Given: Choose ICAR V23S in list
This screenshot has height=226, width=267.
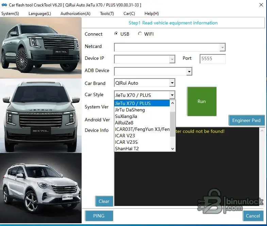Looking at the screenshot, I should tap(142, 142).
